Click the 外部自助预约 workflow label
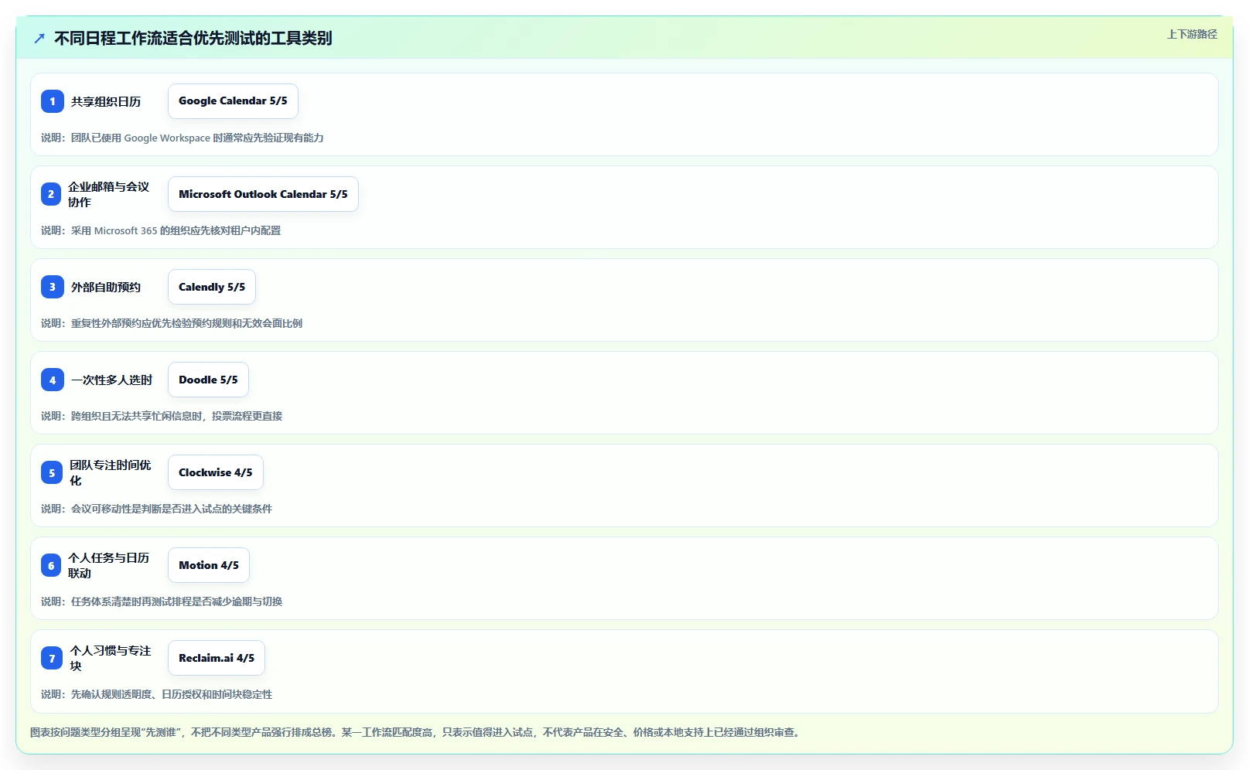Image resolution: width=1249 pixels, height=770 pixels. 106,287
